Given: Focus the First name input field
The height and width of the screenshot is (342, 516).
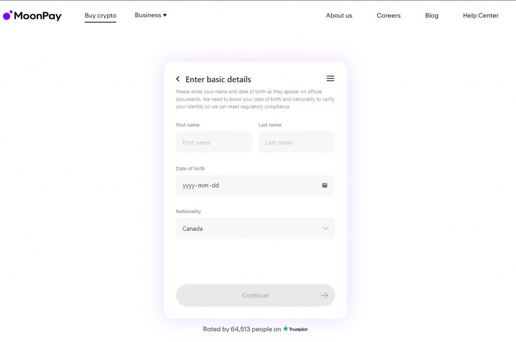Looking at the screenshot, I should click(214, 142).
